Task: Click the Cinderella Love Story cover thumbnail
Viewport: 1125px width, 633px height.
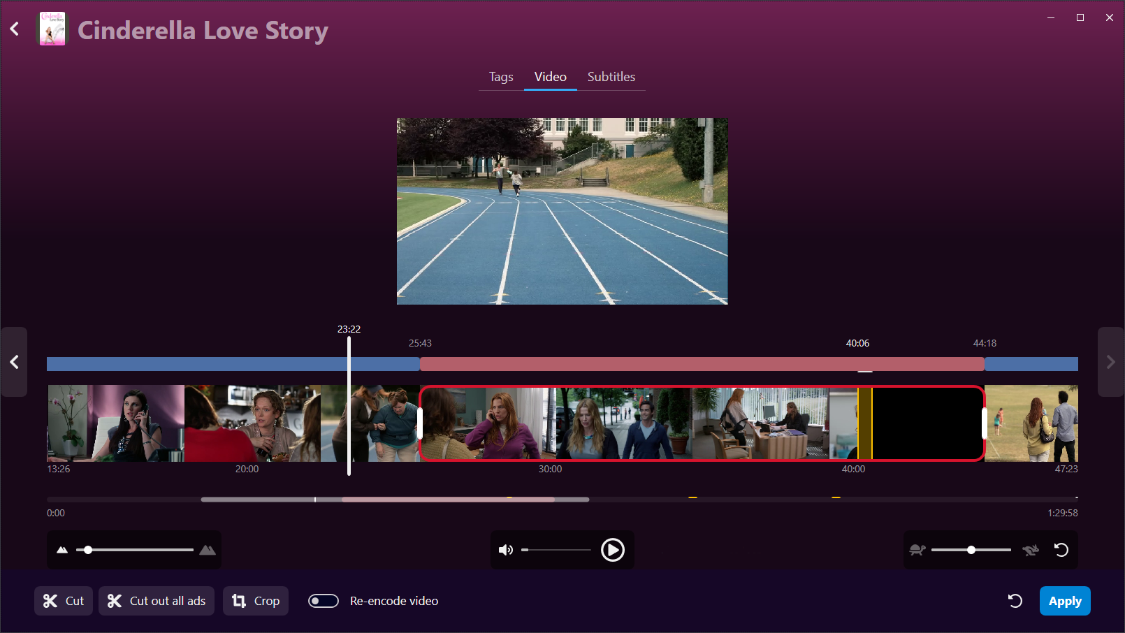Action: coord(52,29)
